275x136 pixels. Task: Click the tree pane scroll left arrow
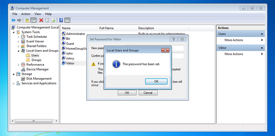(x=12, y=121)
